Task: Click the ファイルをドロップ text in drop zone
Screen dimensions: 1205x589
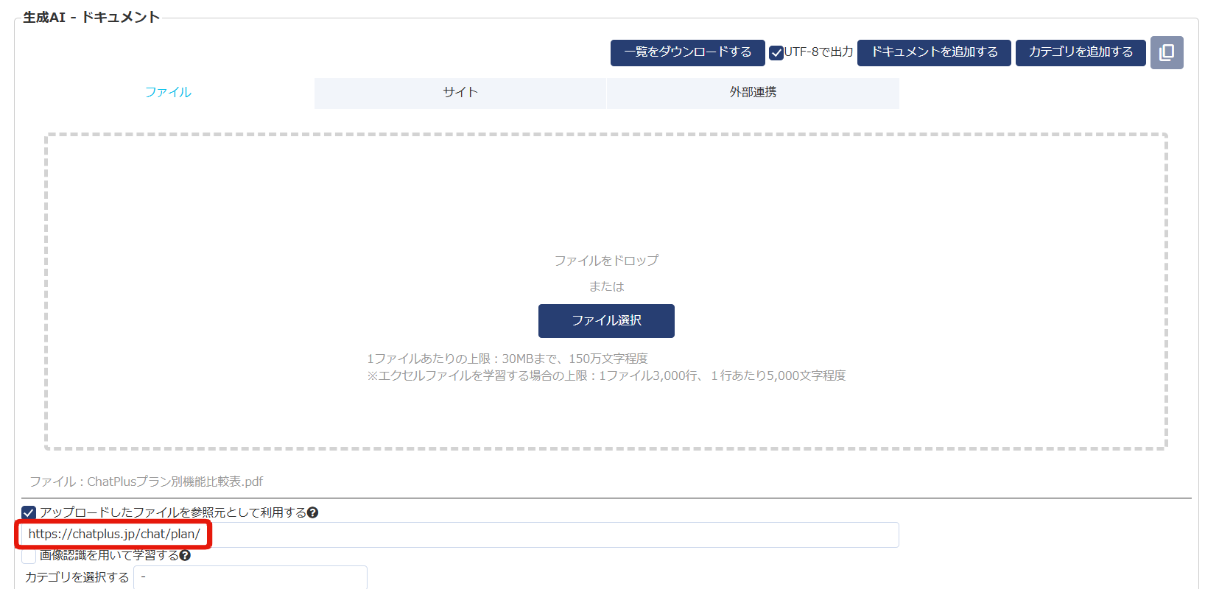Action: point(606,261)
